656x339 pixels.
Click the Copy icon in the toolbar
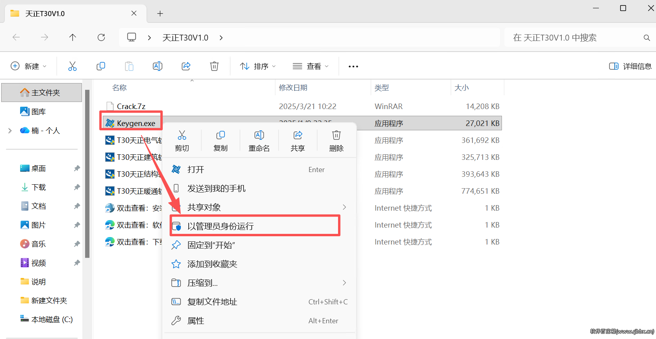[101, 66]
